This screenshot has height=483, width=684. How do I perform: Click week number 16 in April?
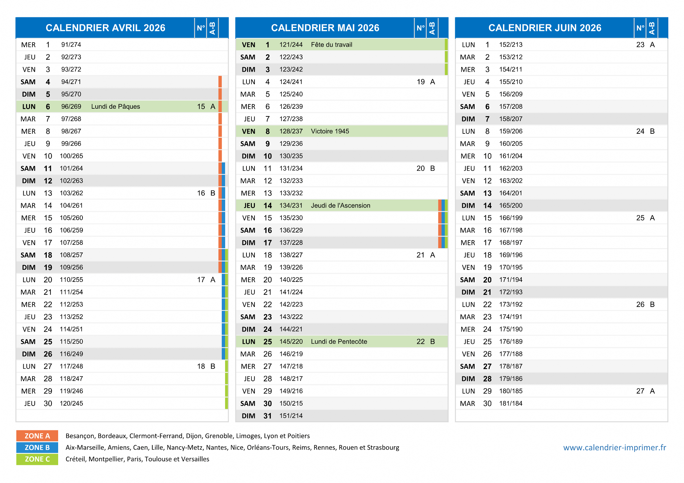pos(201,193)
